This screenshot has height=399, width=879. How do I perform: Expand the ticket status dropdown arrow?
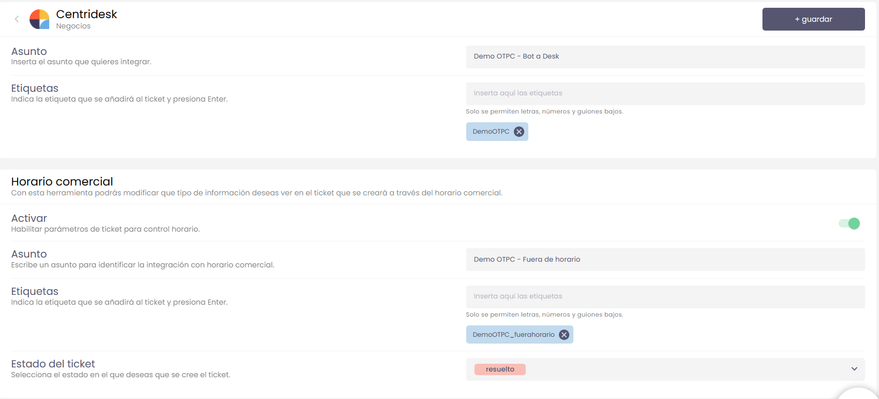pyautogui.click(x=854, y=369)
